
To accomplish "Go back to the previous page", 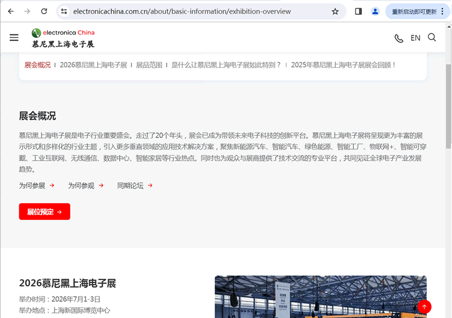I will coord(11,11).
